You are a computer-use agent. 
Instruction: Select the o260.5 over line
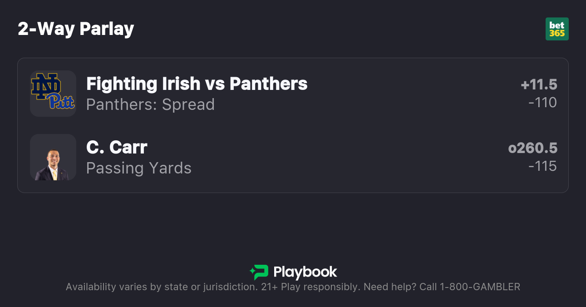[532, 148]
